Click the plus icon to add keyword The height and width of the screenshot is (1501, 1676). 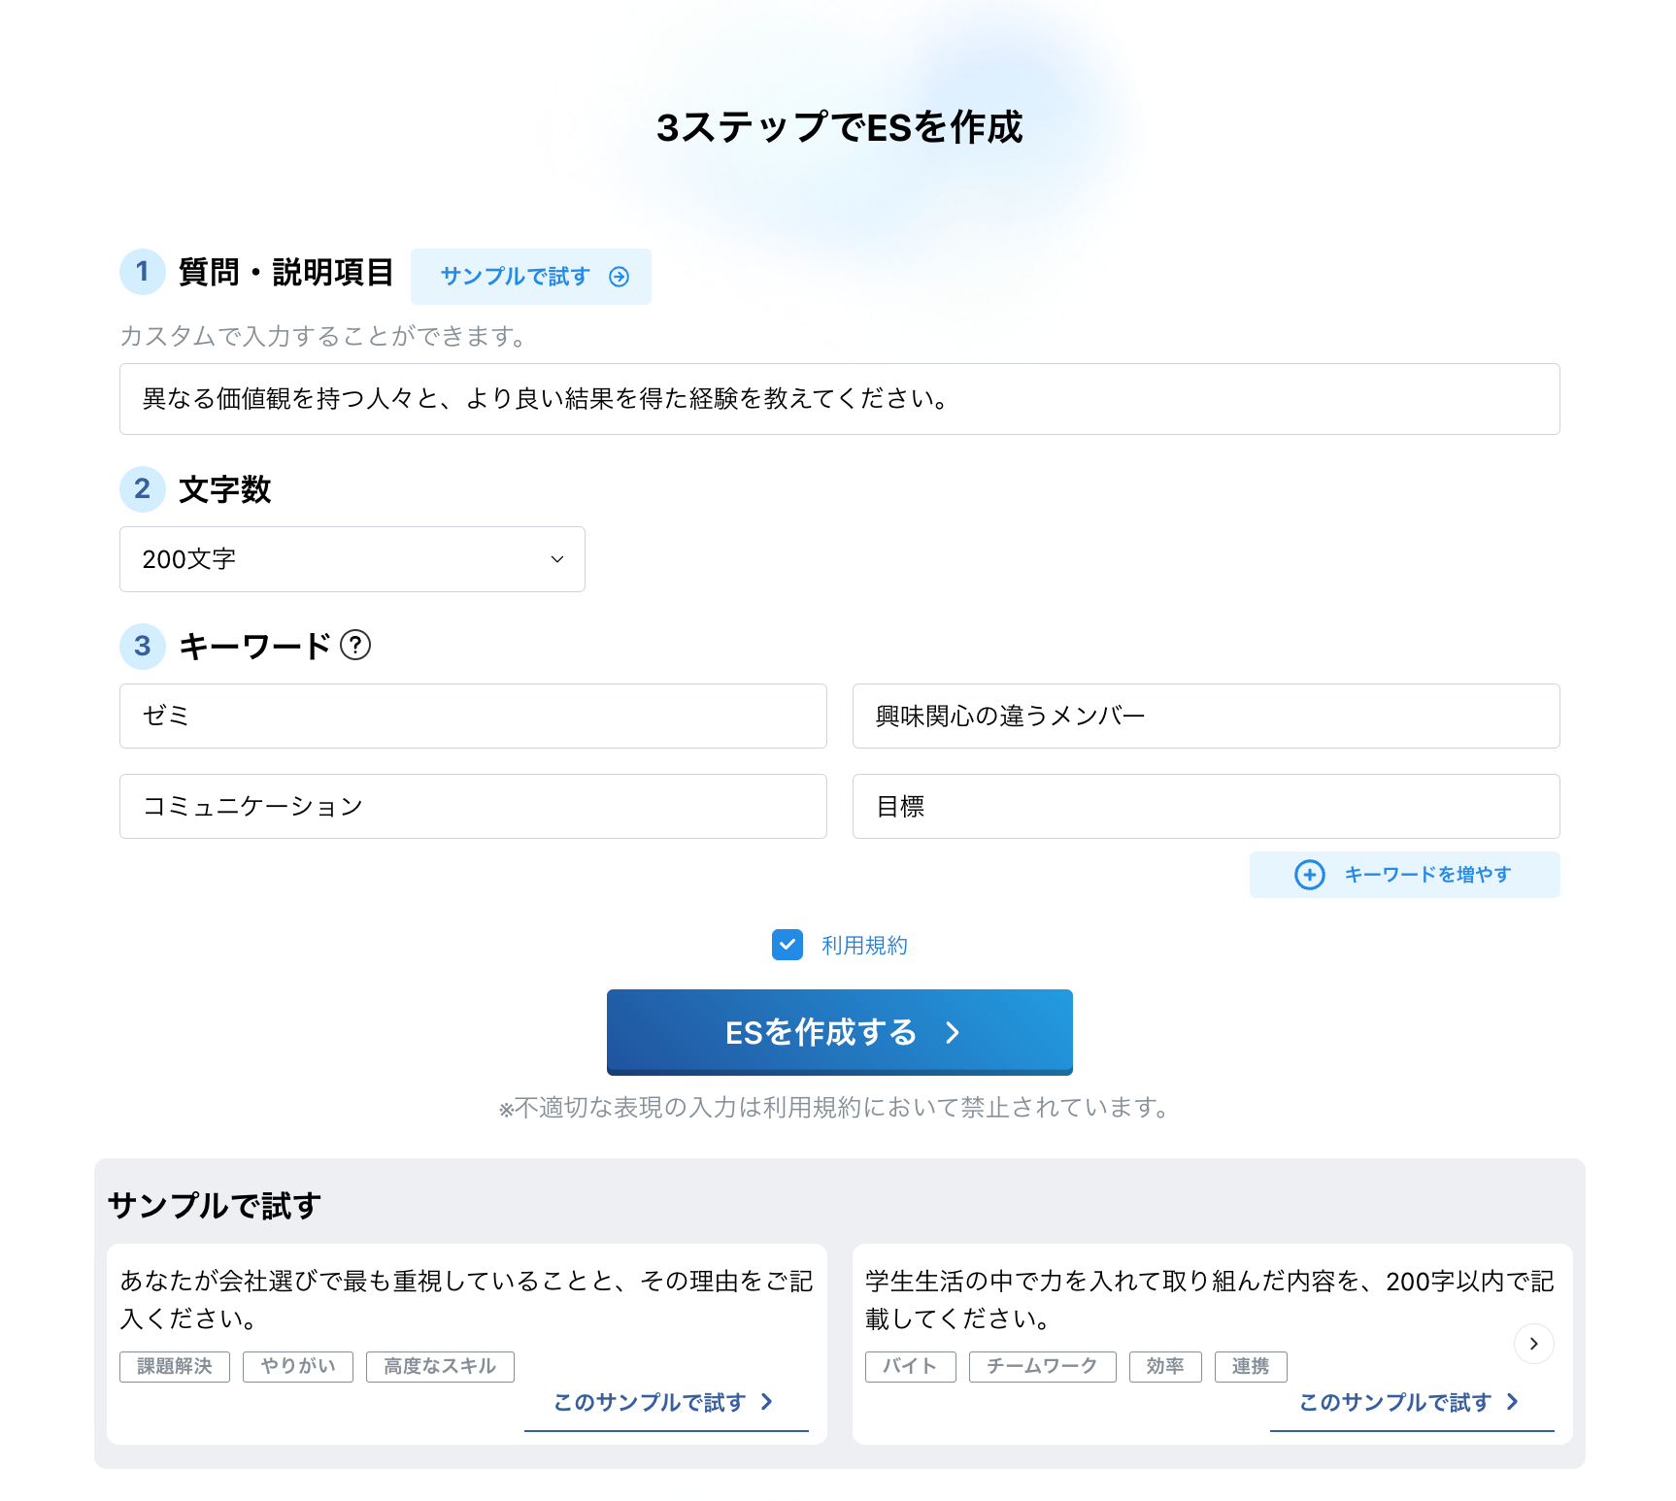[x=1309, y=875]
